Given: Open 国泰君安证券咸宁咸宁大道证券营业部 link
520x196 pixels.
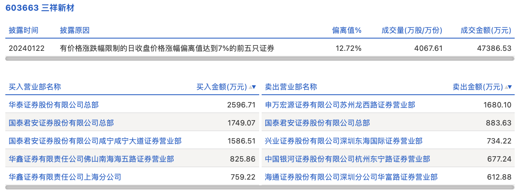Looking at the screenshot, I should coord(95,141).
